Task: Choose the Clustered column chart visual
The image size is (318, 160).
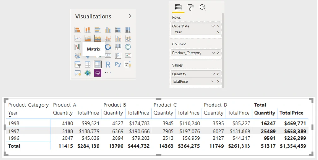Action: pos(108,30)
